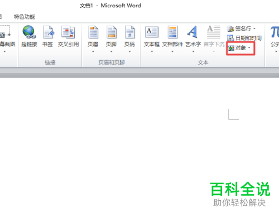Click the Object (对象) button
The image size is (279, 214).
237,48
